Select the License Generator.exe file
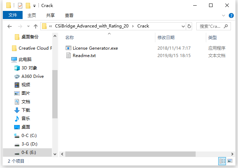 tap(92, 48)
